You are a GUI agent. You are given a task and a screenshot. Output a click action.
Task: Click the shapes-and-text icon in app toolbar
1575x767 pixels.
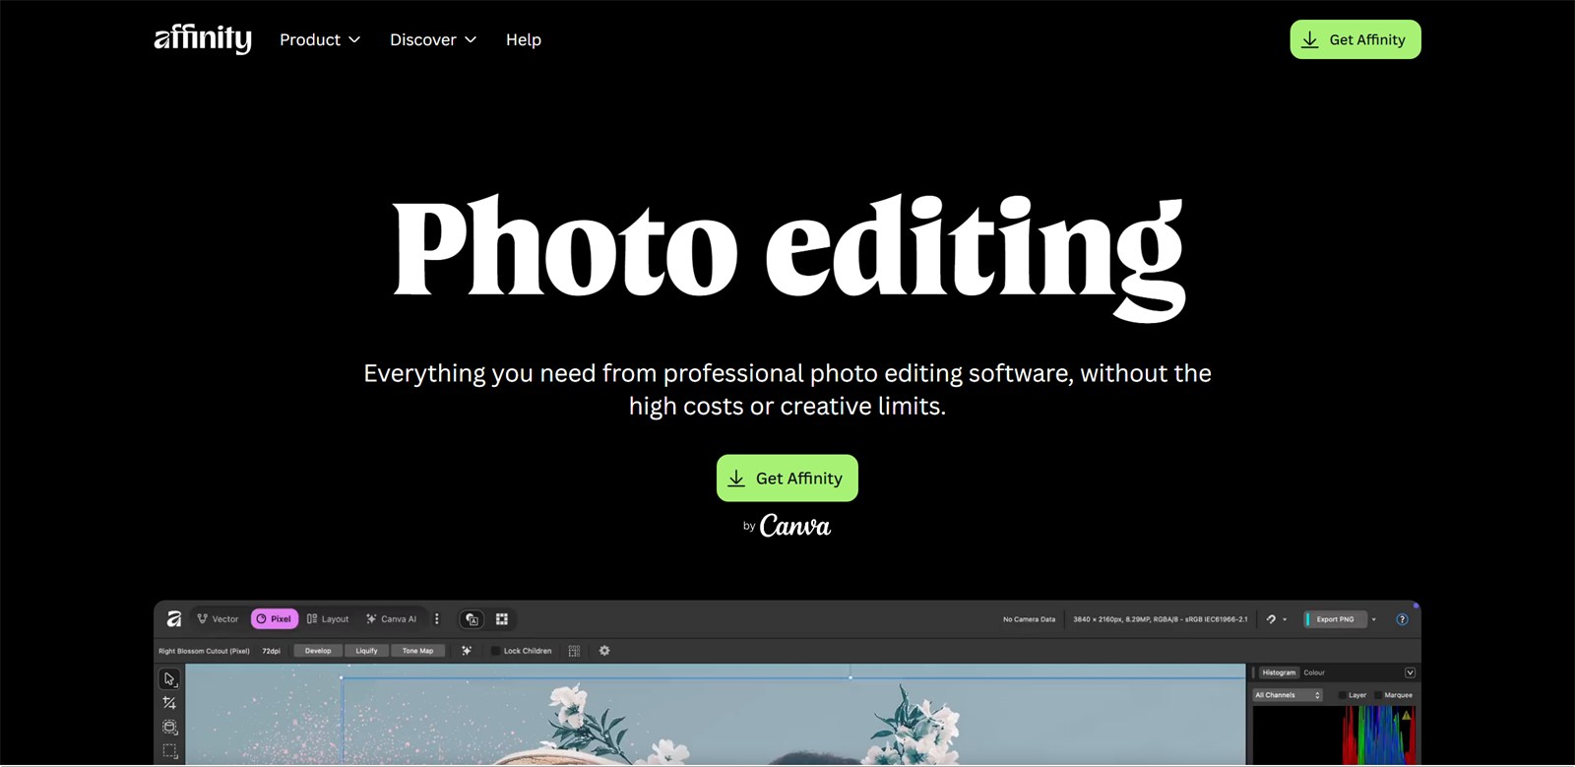[x=472, y=619]
